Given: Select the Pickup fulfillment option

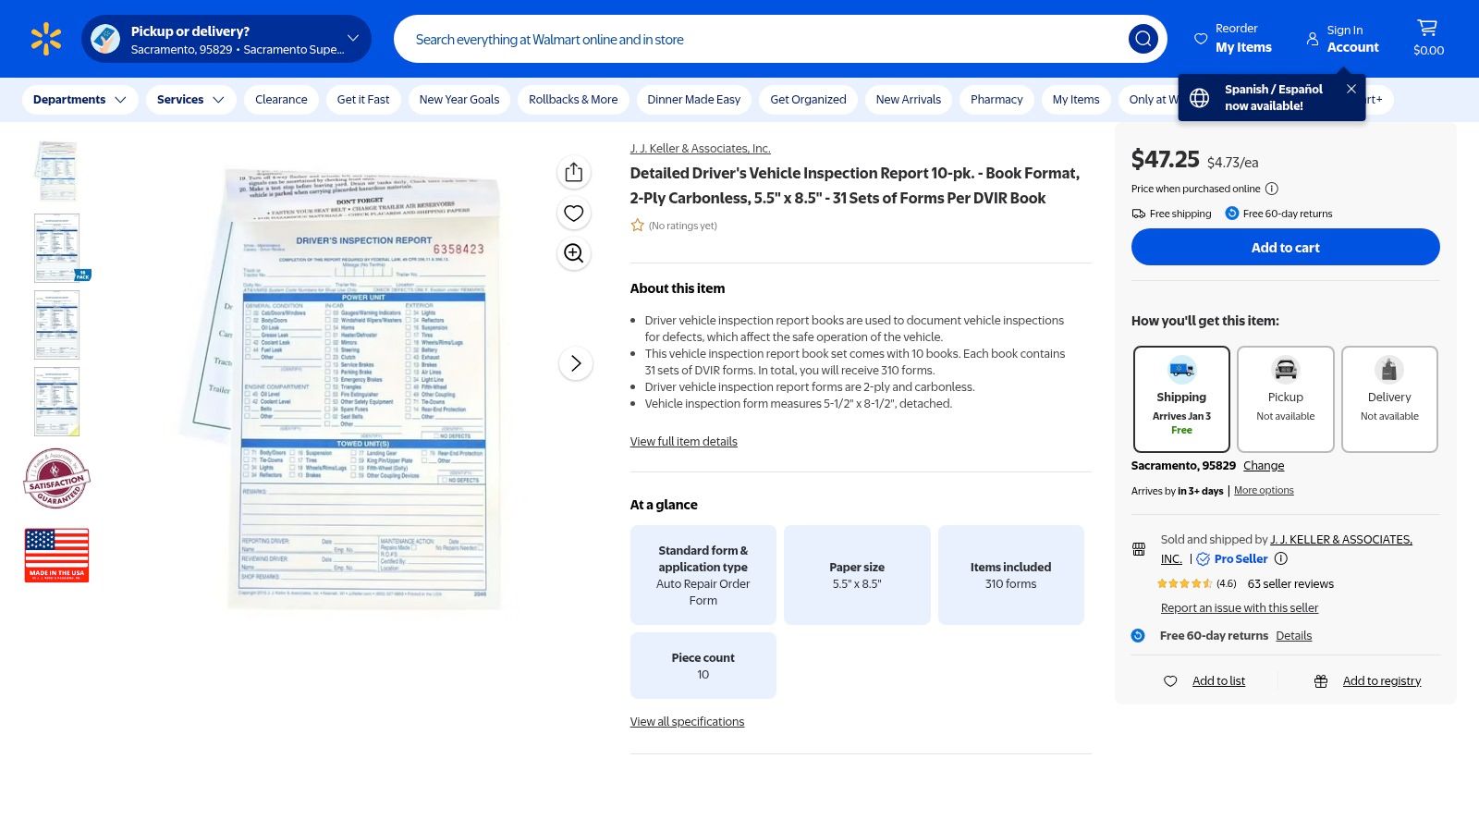Looking at the screenshot, I should [x=1285, y=399].
